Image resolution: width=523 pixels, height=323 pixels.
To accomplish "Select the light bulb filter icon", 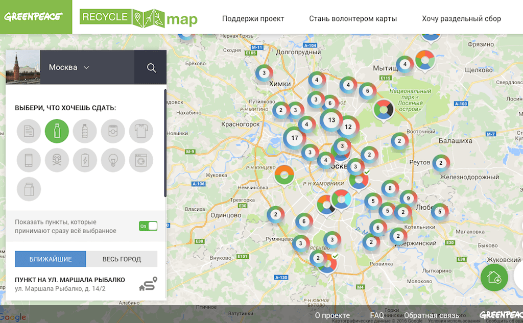I will click(113, 160).
